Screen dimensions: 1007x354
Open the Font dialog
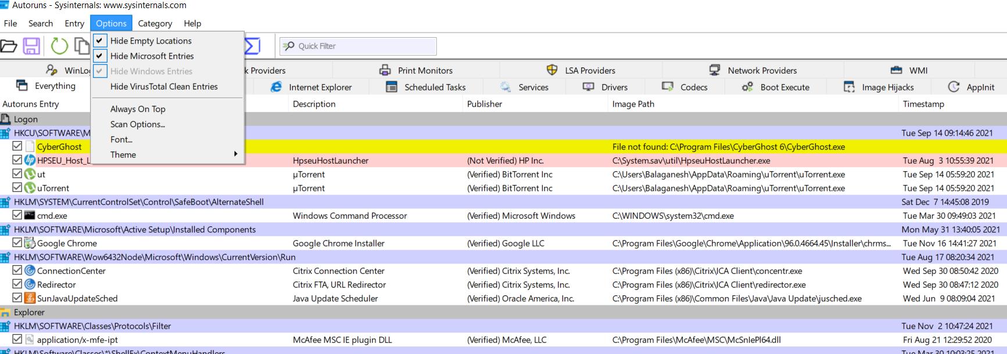pos(167,139)
